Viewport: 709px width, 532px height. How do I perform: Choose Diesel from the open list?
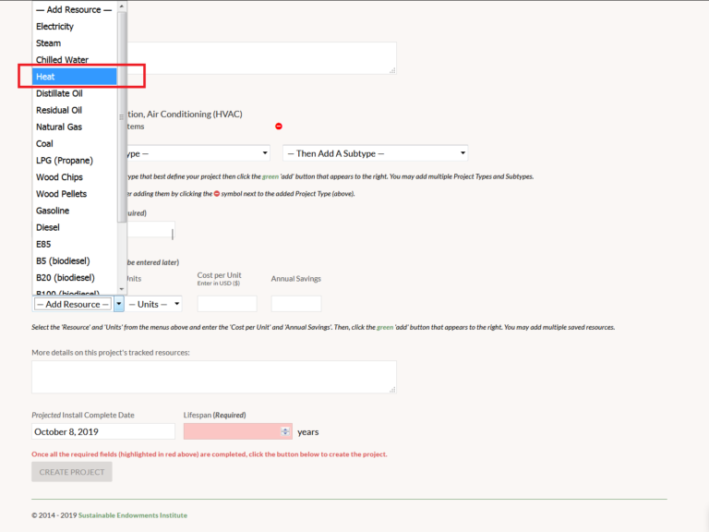pyautogui.click(x=74, y=227)
